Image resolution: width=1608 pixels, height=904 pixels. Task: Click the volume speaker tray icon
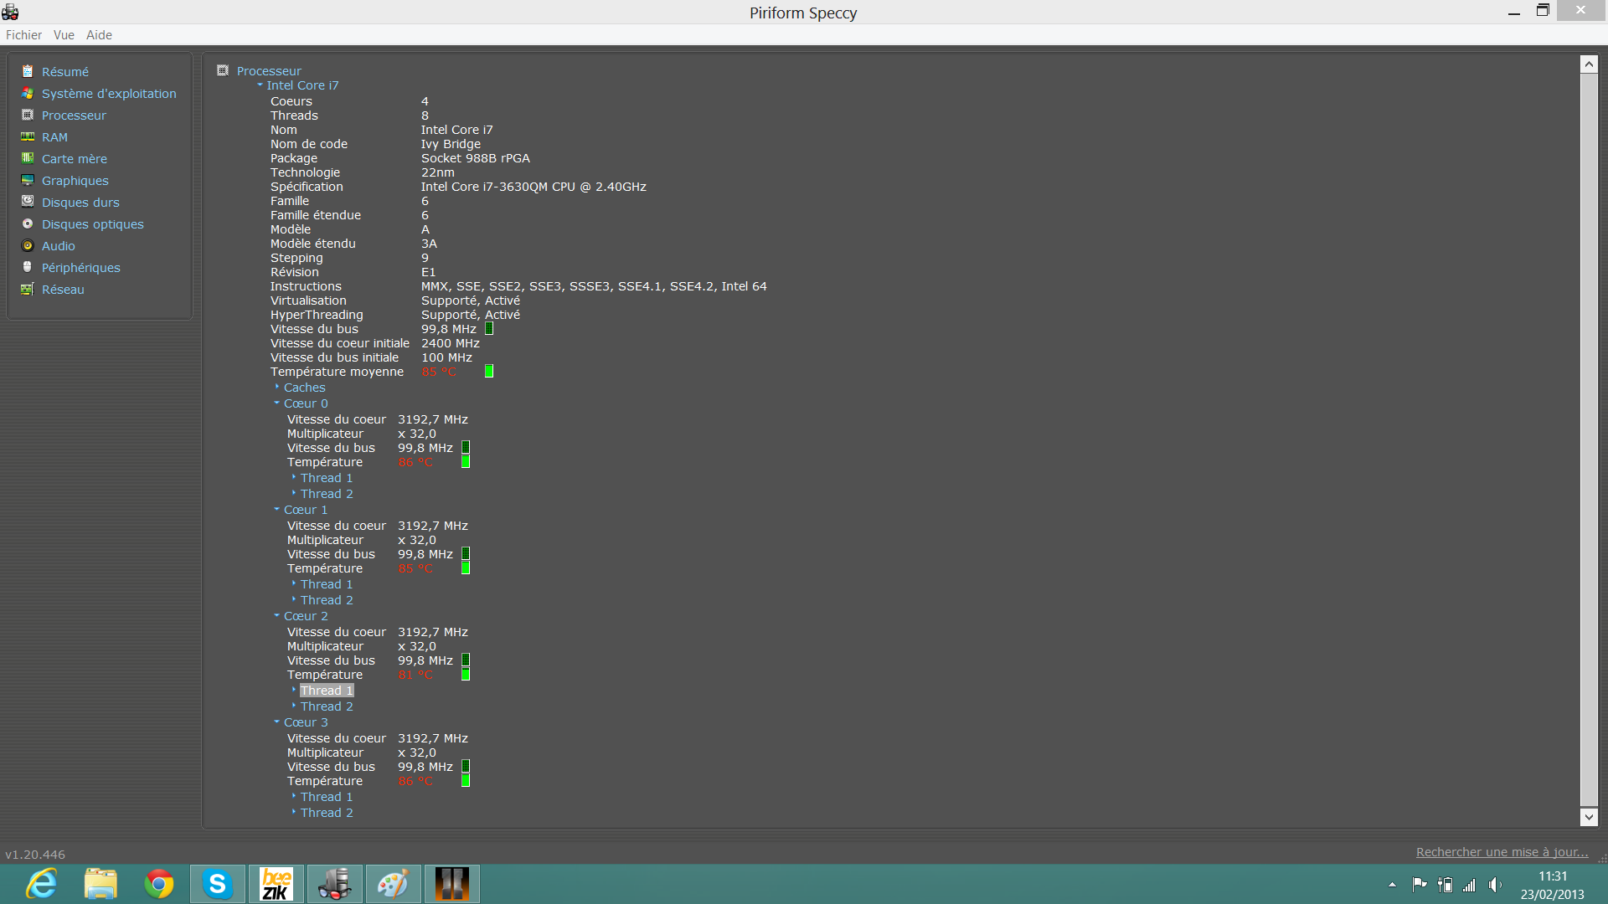point(1495,885)
